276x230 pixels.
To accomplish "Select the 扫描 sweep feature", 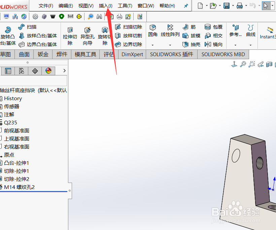I will point(28,27).
